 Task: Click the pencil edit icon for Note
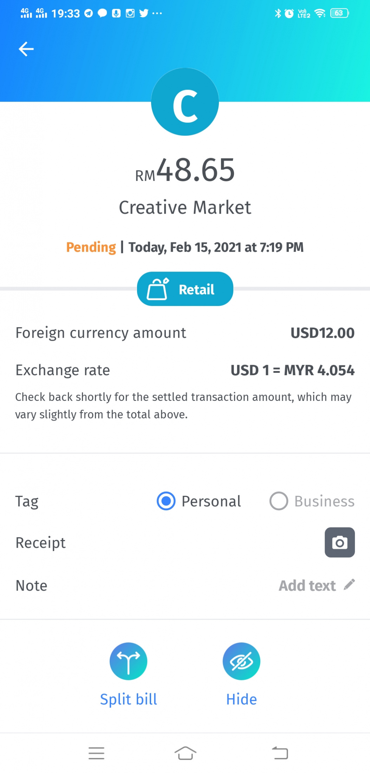349,584
